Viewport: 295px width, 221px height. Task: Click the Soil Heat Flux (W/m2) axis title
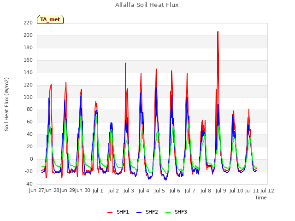coord(6,104)
